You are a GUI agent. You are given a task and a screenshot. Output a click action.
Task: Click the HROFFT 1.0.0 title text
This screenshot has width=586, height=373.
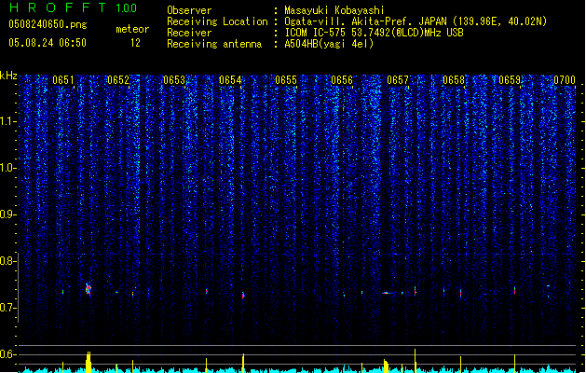coord(73,7)
